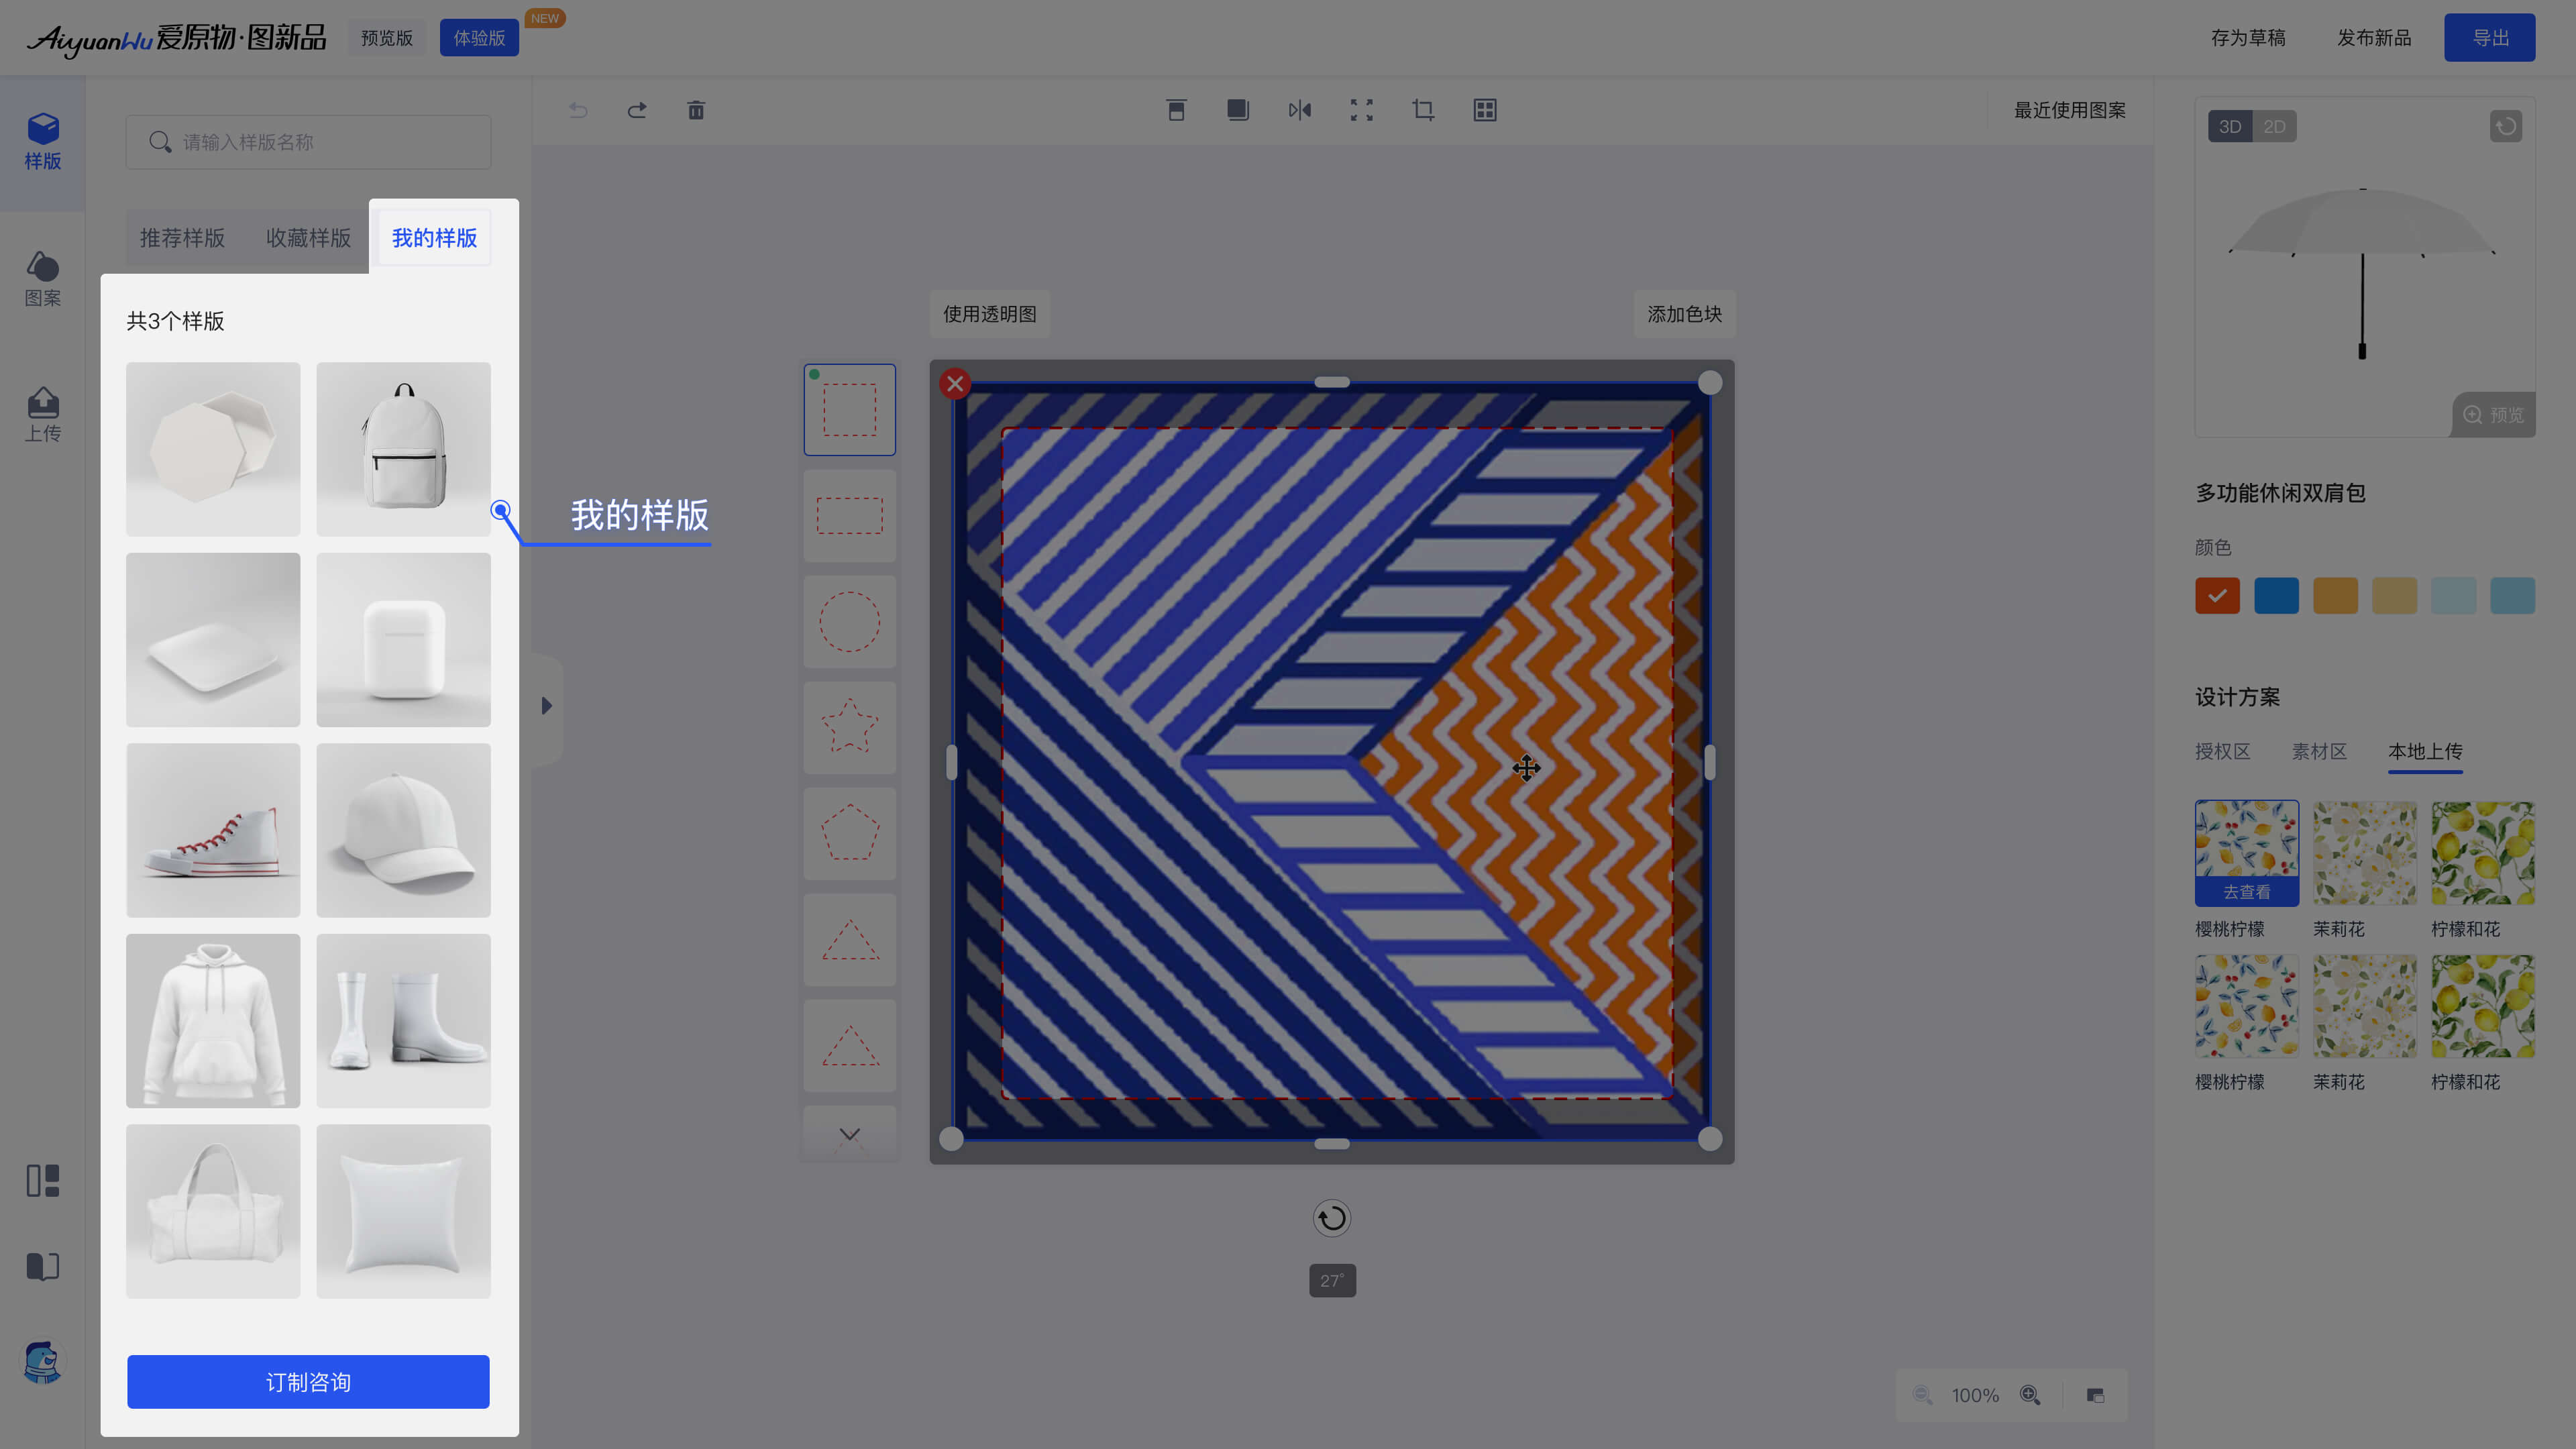Click the 订制咨询 button
Screen dimensions: 2576x1449
tap(308, 1382)
